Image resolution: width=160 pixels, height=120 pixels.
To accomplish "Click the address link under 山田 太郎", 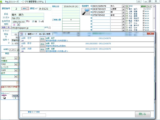I will (57, 51).
